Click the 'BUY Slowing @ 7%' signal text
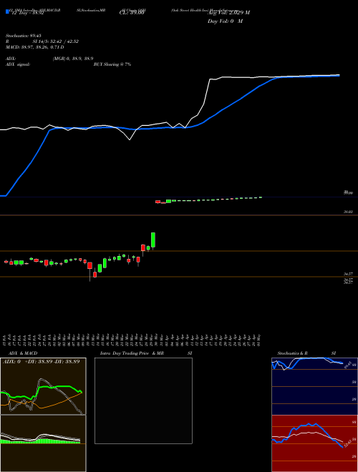 pos(112,64)
